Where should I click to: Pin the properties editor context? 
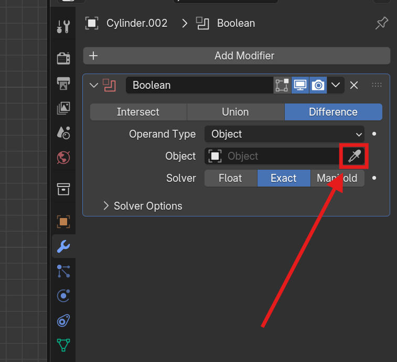(x=382, y=23)
